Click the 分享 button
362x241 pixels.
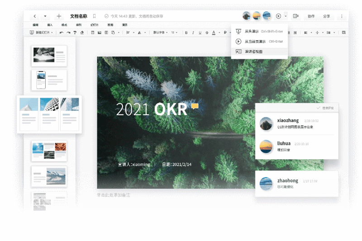click(326, 16)
